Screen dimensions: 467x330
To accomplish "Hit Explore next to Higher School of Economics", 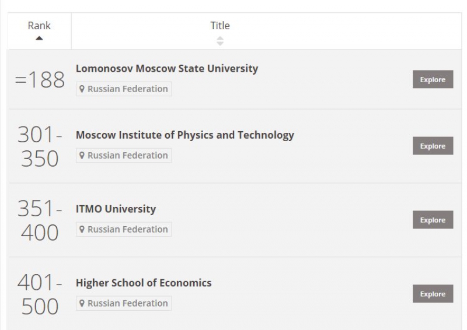I will (433, 294).
